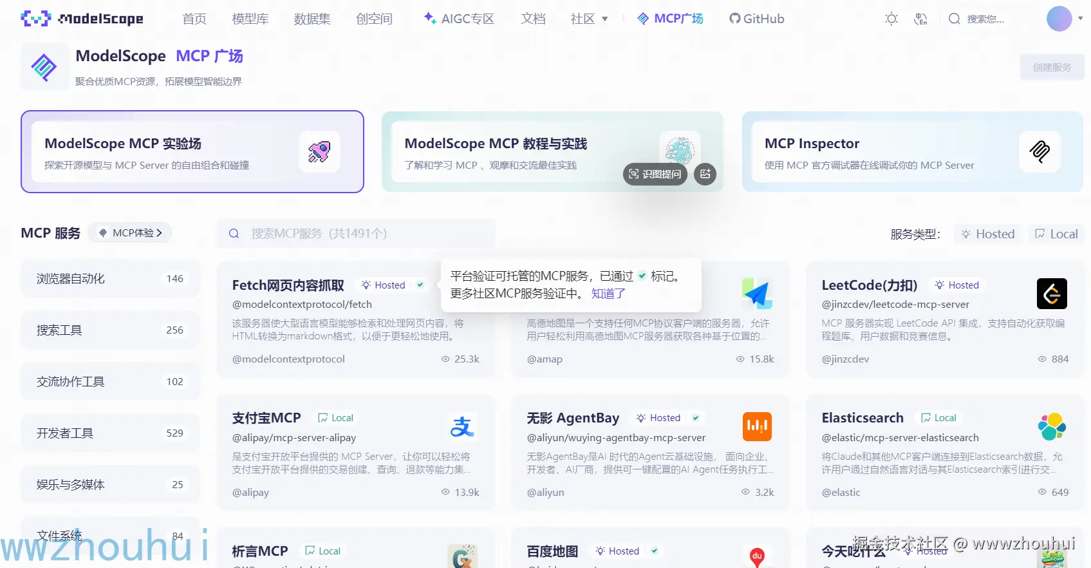Viewport: 1091px width, 568px height.
Task: Click the rocket icon on 实验场 card
Action: coord(319,151)
